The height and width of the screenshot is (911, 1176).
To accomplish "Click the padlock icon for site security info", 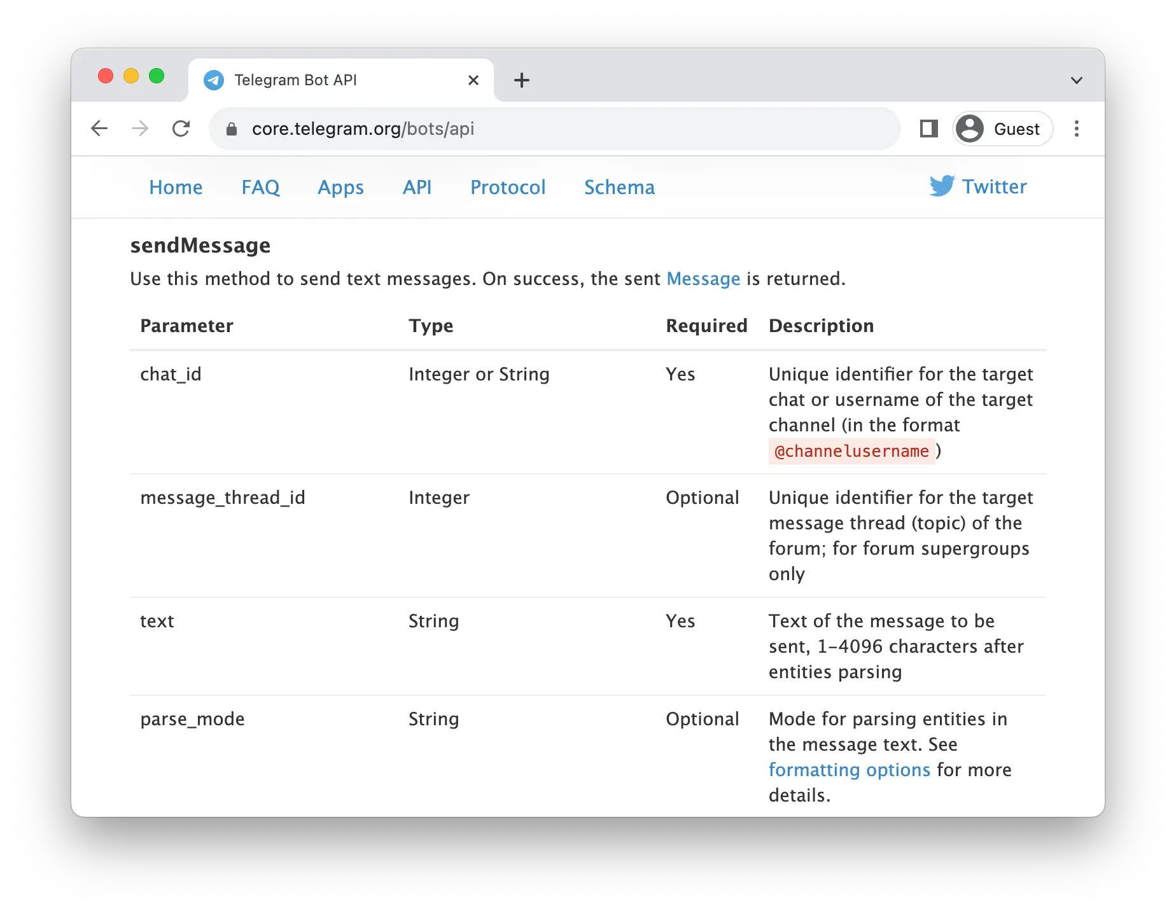I will [x=232, y=129].
